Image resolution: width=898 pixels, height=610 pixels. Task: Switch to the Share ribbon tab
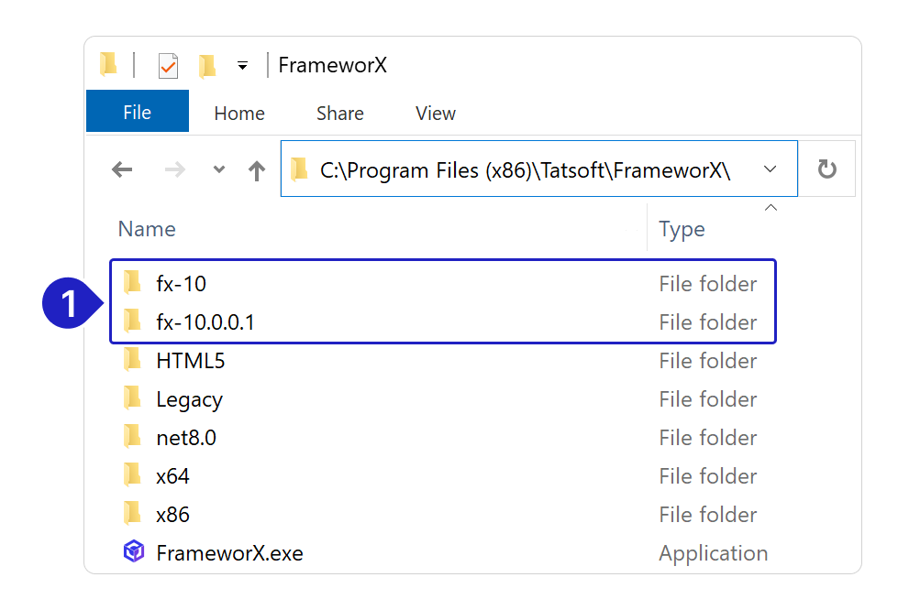click(x=339, y=114)
